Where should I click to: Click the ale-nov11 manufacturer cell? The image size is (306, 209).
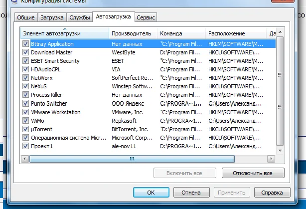click(124, 146)
